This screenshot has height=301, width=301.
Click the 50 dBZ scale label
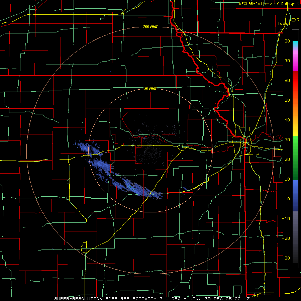(287, 100)
